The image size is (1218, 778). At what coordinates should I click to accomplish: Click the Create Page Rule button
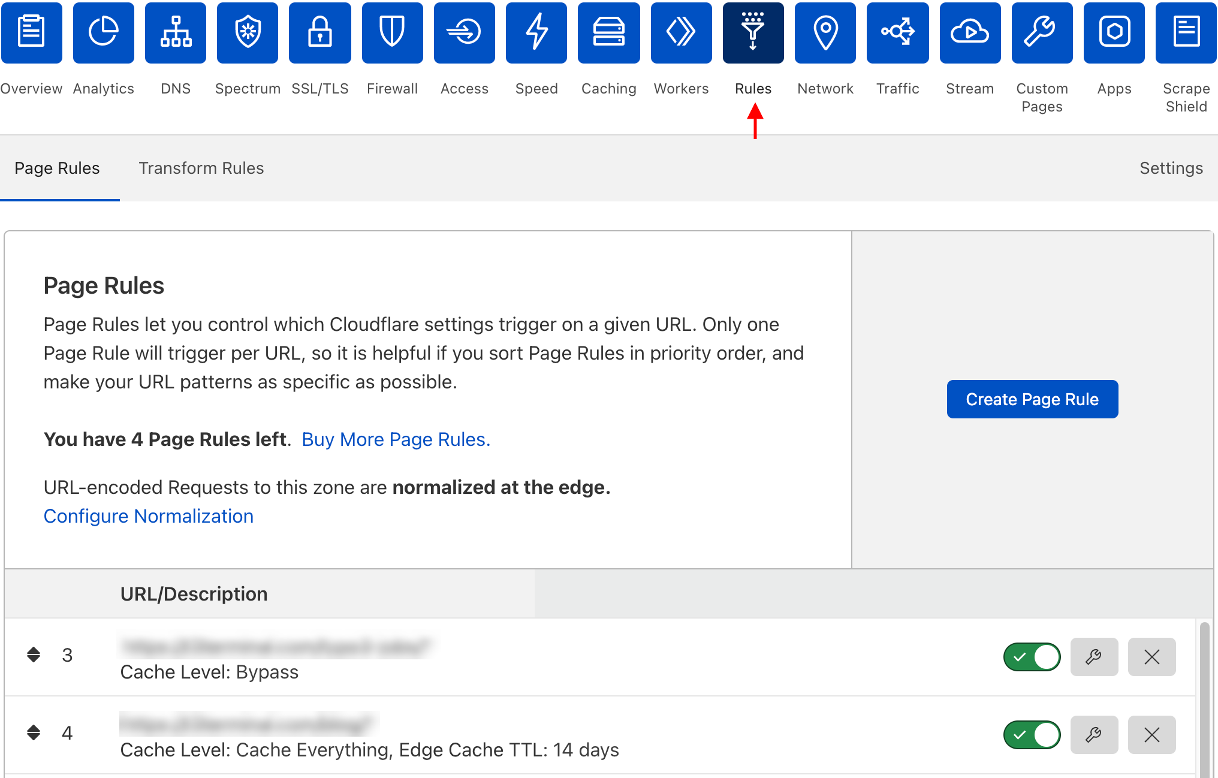point(1032,399)
